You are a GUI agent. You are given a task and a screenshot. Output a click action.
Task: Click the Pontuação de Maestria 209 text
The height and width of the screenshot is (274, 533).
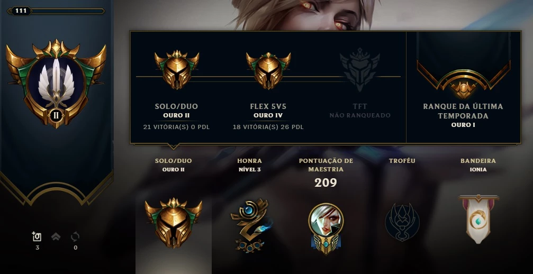click(326, 173)
